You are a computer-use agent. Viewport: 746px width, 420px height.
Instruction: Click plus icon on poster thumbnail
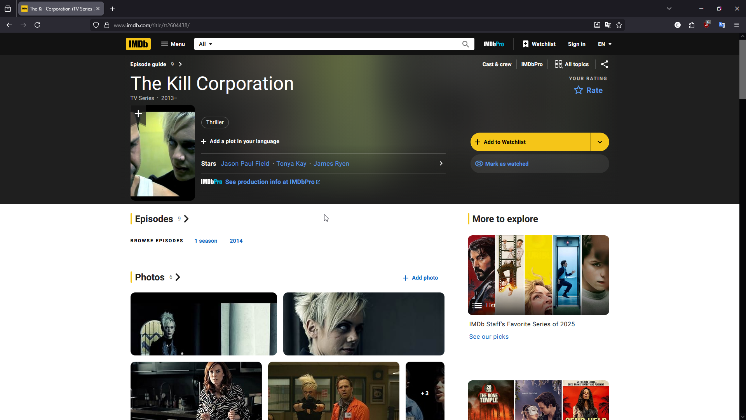click(x=138, y=114)
